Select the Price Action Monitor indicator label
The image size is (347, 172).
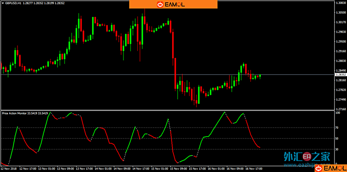(x=14, y=113)
